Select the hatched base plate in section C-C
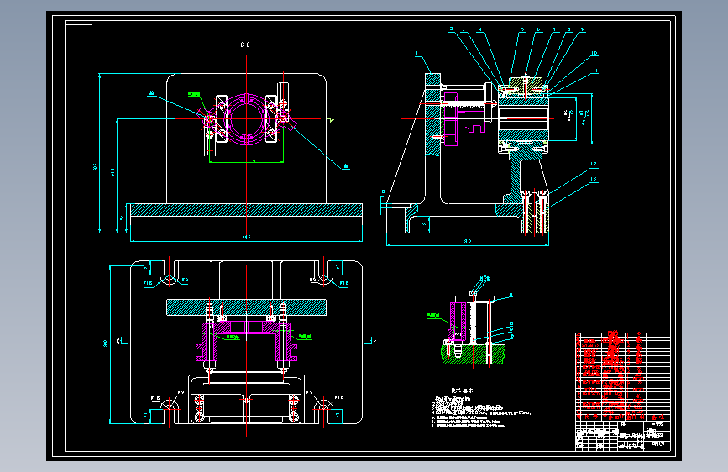728x472 pixels. (x=247, y=210)
